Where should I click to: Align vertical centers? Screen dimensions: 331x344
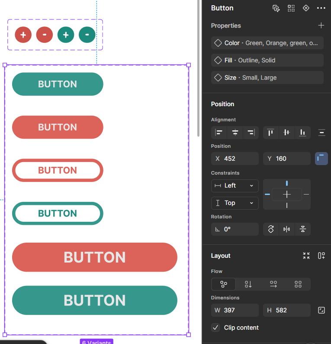point(287,133)
